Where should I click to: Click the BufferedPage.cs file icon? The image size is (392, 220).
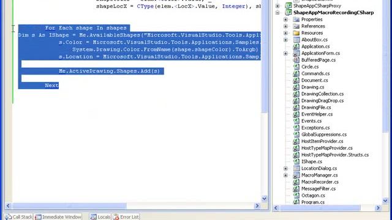[x=296, y=60]
